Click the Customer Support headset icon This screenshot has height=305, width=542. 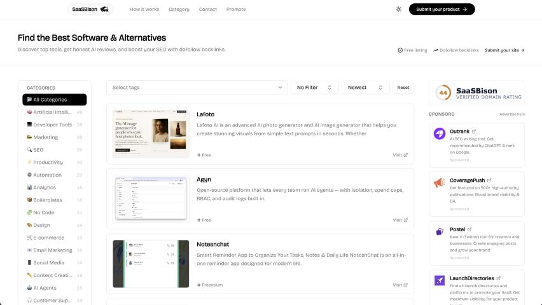tap(29, 300)
